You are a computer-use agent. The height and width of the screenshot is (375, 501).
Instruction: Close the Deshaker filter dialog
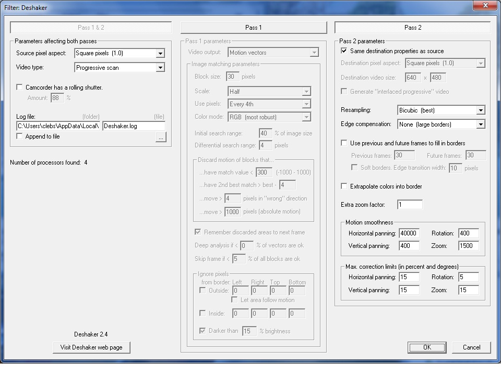click(x=485, y=5)
